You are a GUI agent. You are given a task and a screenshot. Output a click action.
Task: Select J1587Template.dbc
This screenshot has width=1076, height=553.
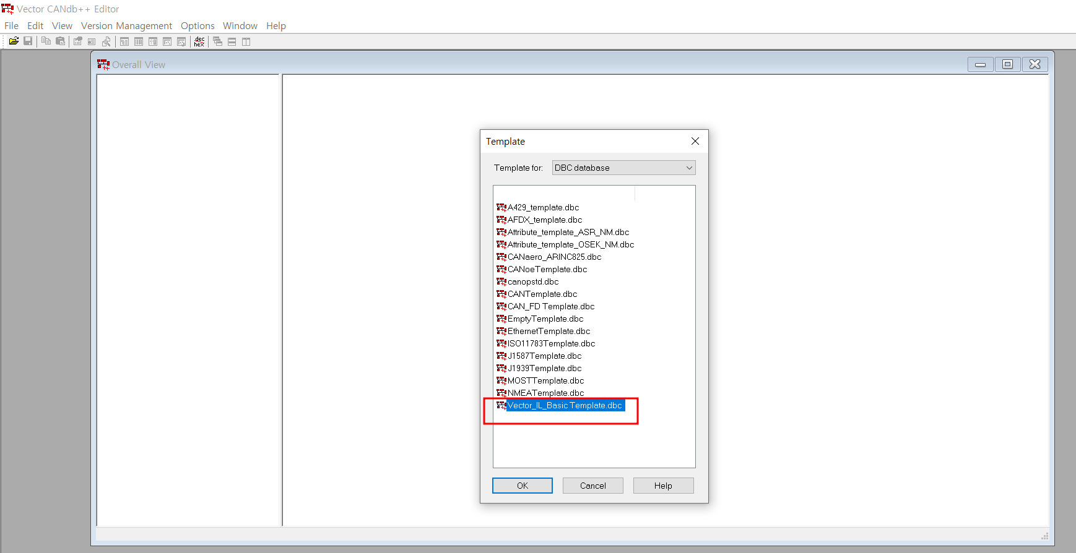point(544,356)
